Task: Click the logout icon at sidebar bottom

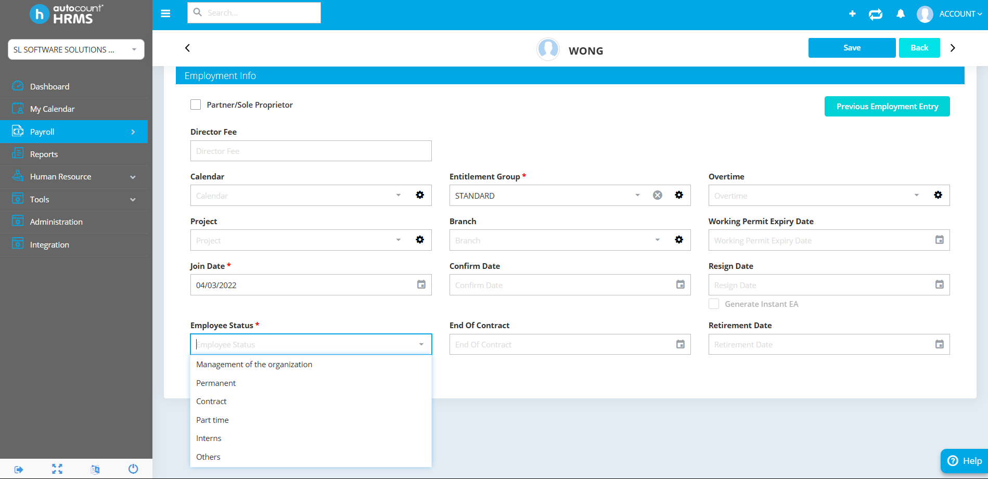Action: (18, 469)
